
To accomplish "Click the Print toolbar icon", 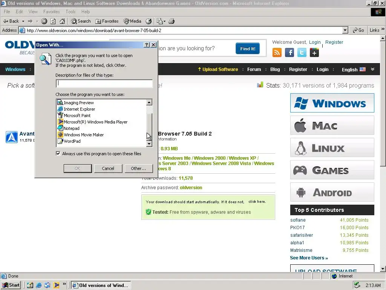I will coord(172,21).
